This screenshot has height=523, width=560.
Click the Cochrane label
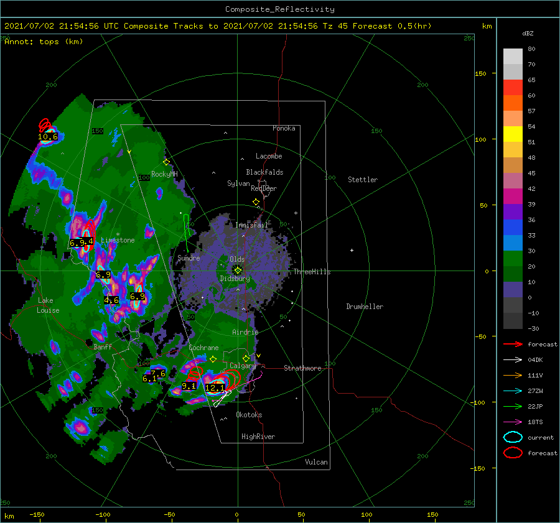click(x=203, y=348)
